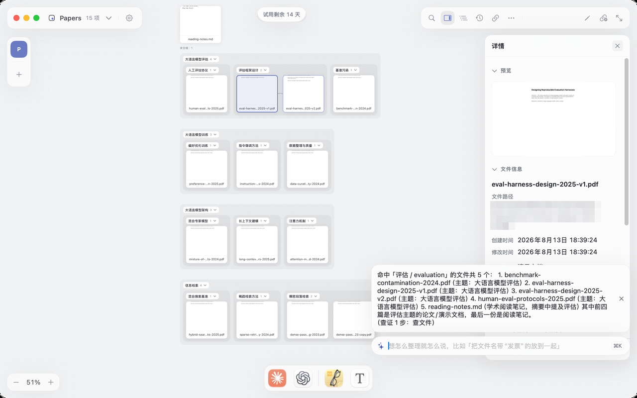Open the T text app in dock

click(360, 379)
